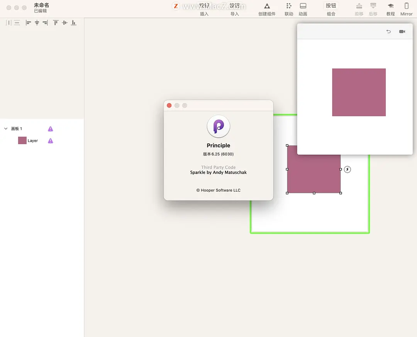
Task: Collapse the 画板 1 artboard tree
Action: 6,129
